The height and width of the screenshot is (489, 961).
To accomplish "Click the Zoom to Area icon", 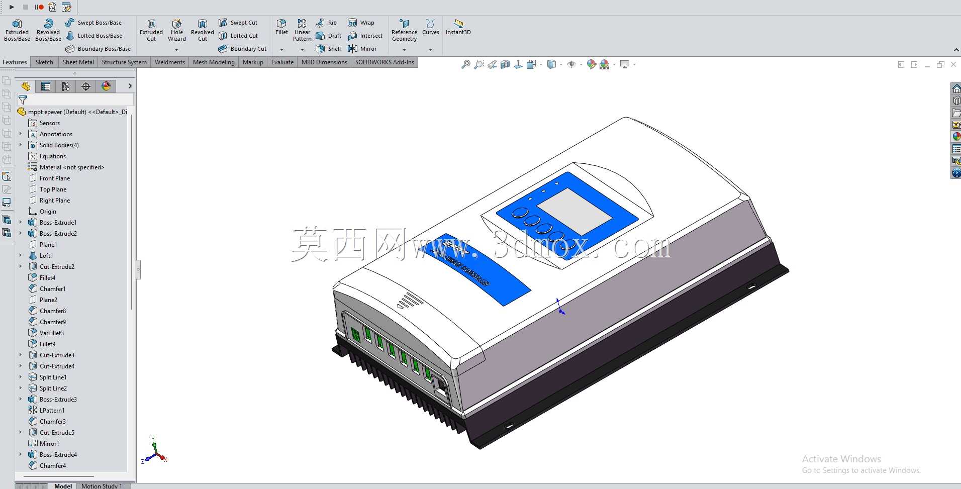I will 479,64.
